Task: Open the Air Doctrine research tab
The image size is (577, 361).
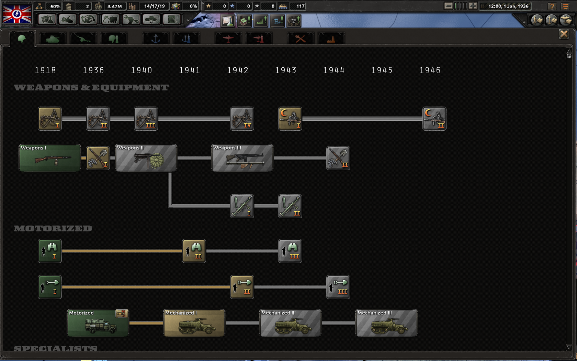Action: [x=259, y=39]
